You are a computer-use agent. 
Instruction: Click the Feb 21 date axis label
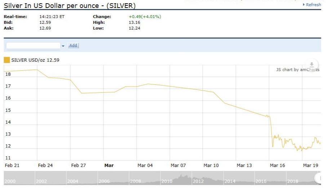click(x=12, y=166)
